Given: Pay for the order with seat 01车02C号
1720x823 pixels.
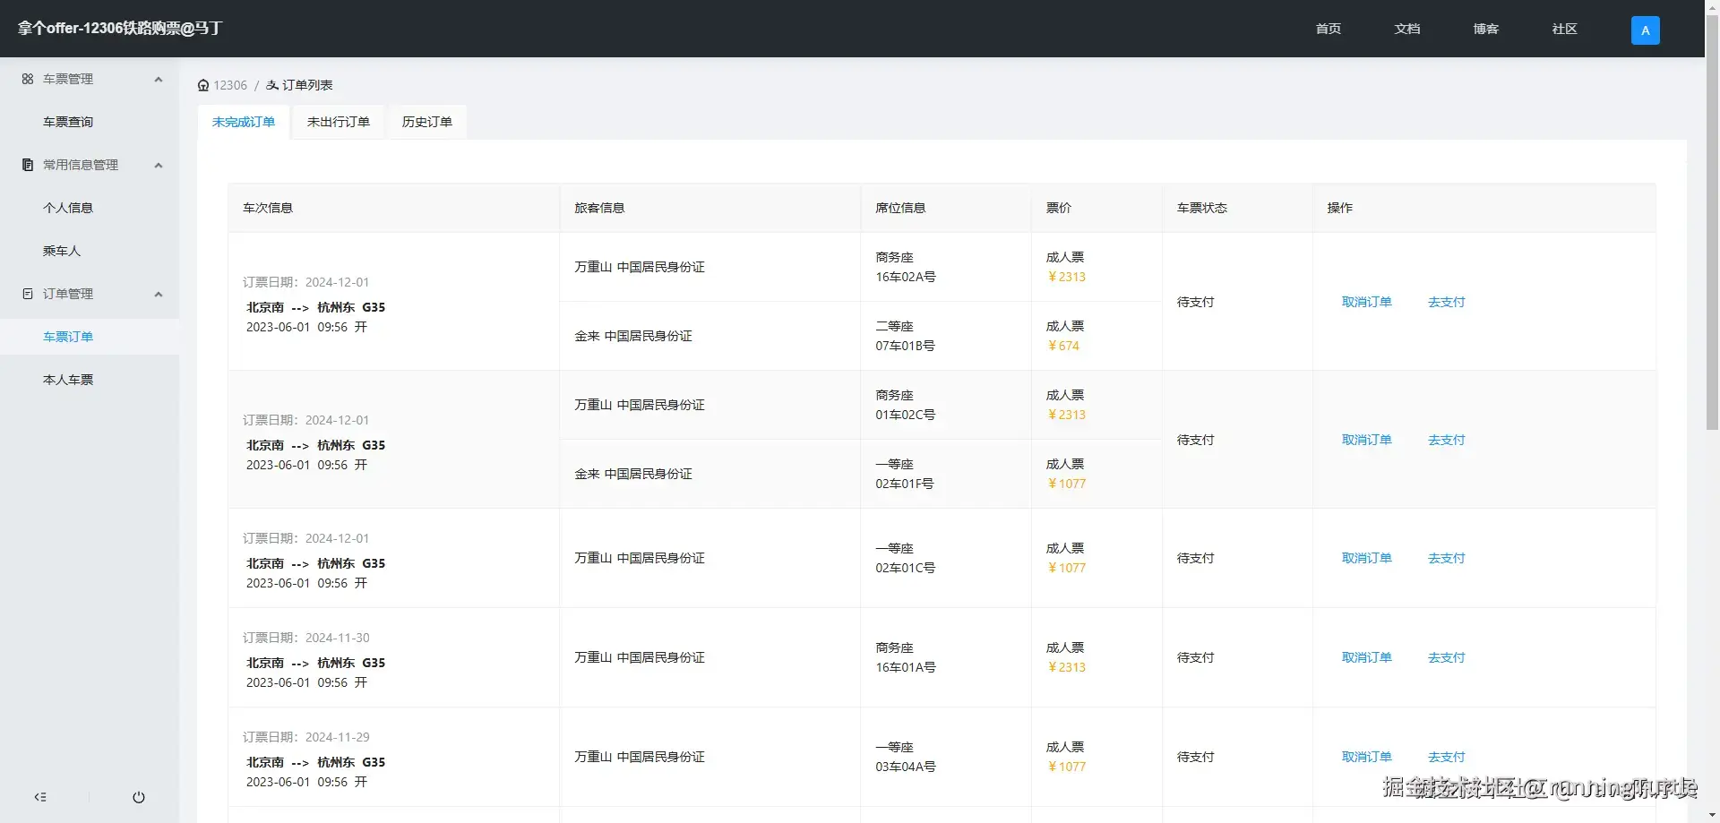Looking at the screenshot, I should click(x=1447, y=440).
